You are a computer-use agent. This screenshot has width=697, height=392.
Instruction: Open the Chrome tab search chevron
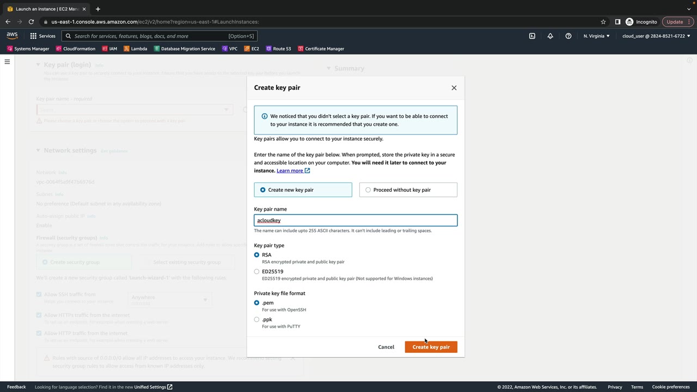tap(689, 9)
